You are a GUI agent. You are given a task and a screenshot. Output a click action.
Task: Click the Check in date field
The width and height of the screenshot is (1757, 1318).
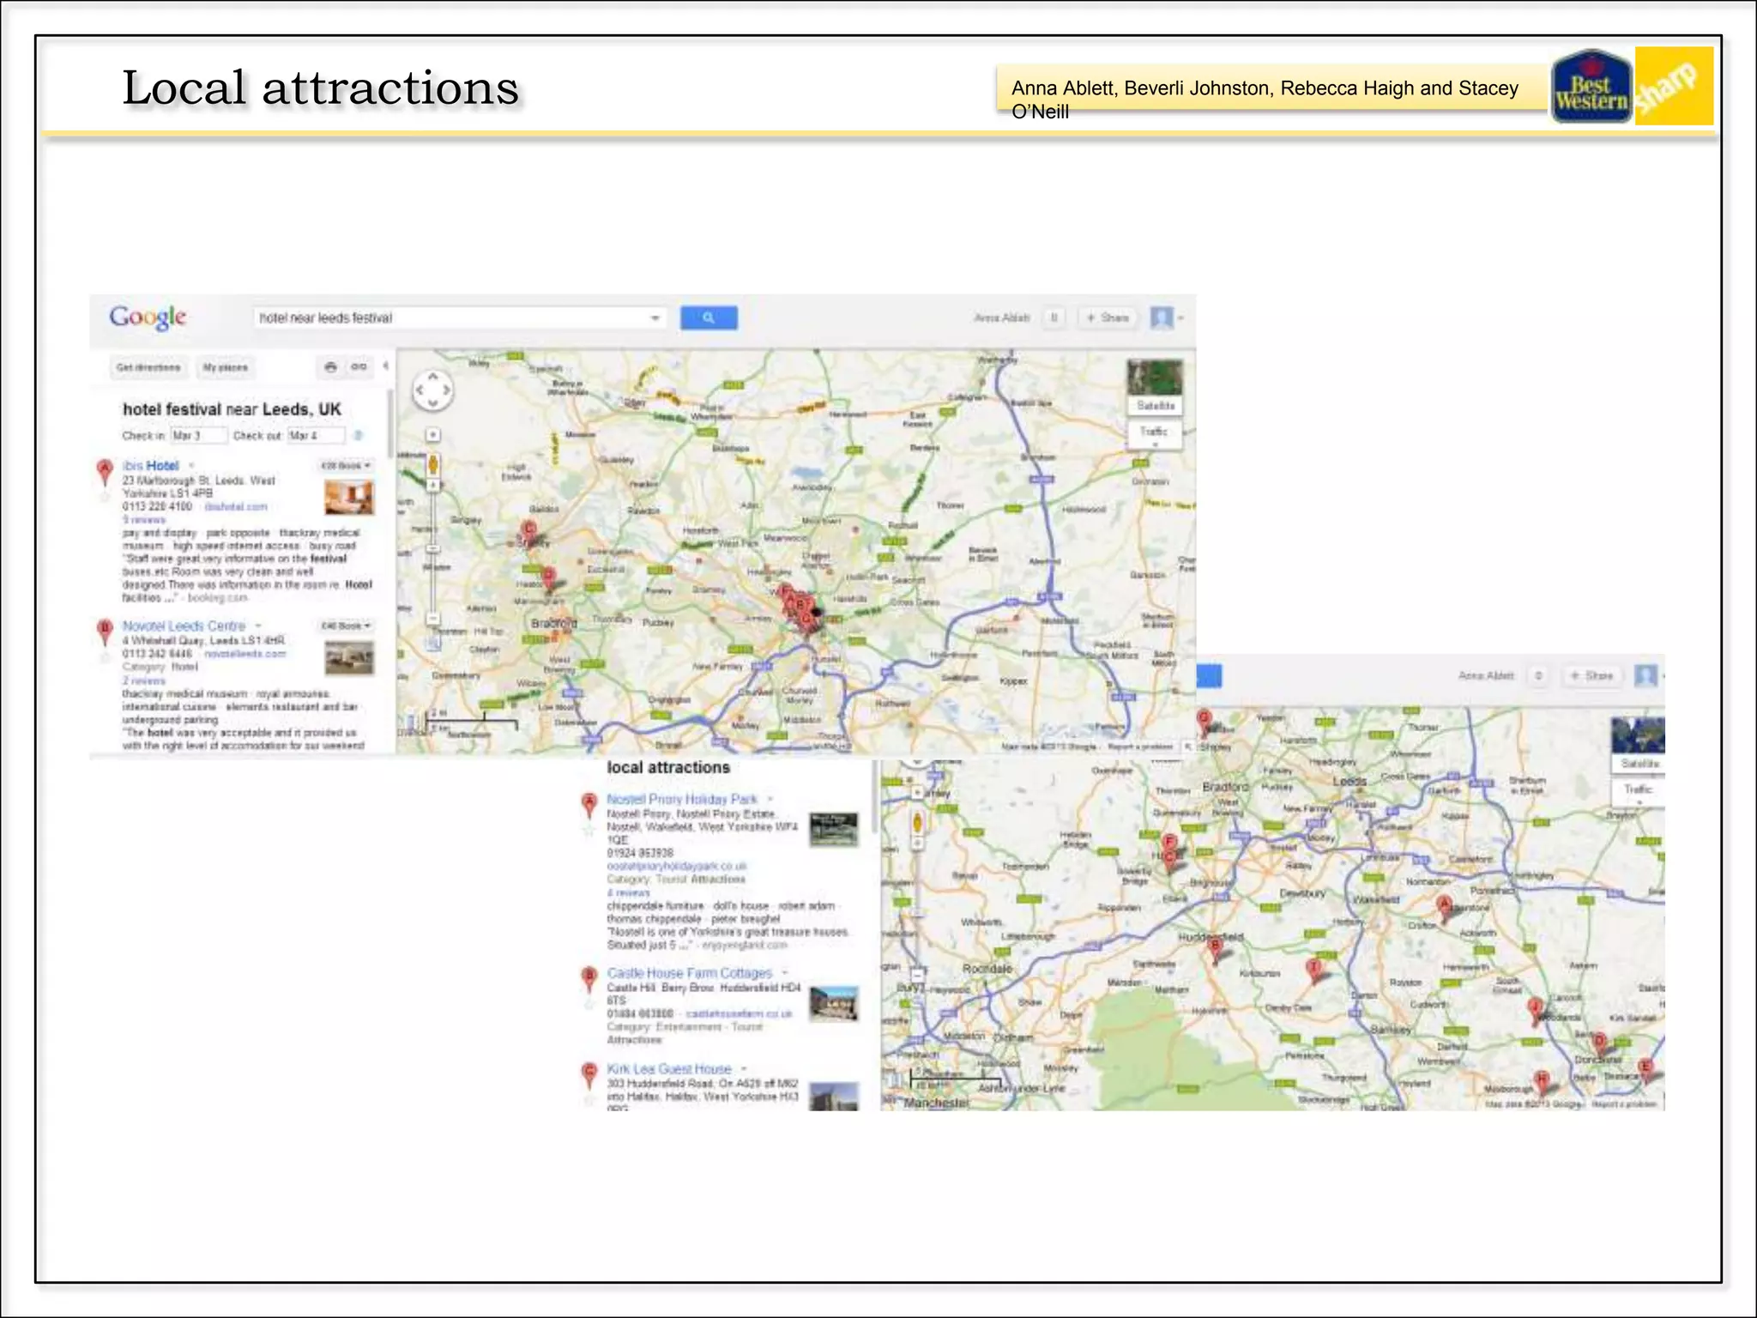[x=197, y=436]
